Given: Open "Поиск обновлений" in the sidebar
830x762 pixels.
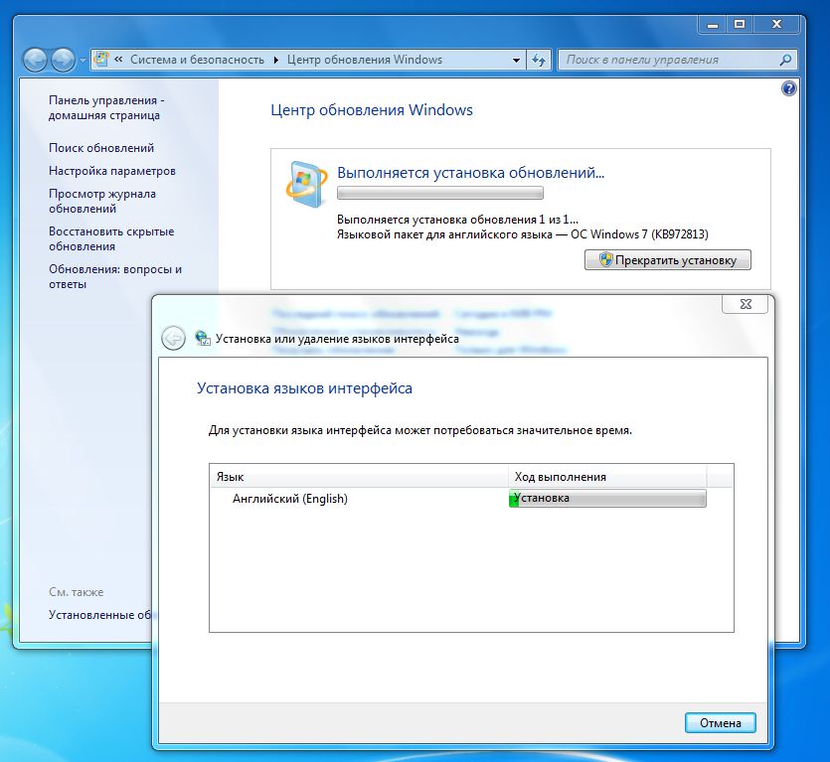Looking at the screenshot, I should 101,148.
